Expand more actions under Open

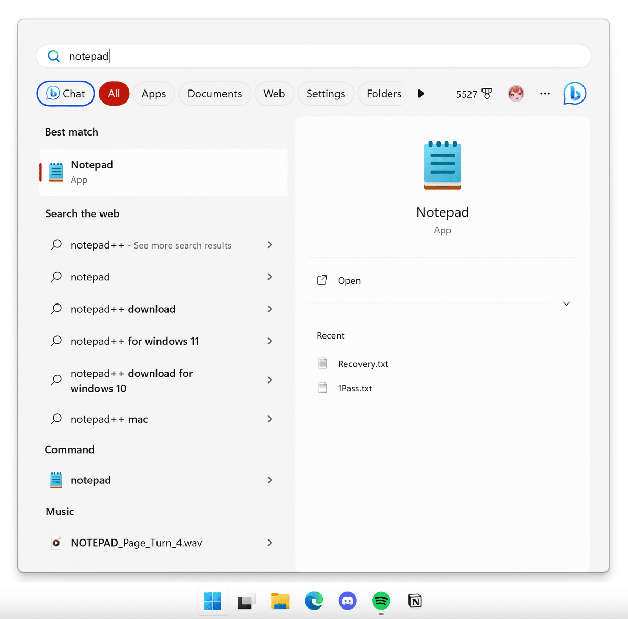pos(566,303)
